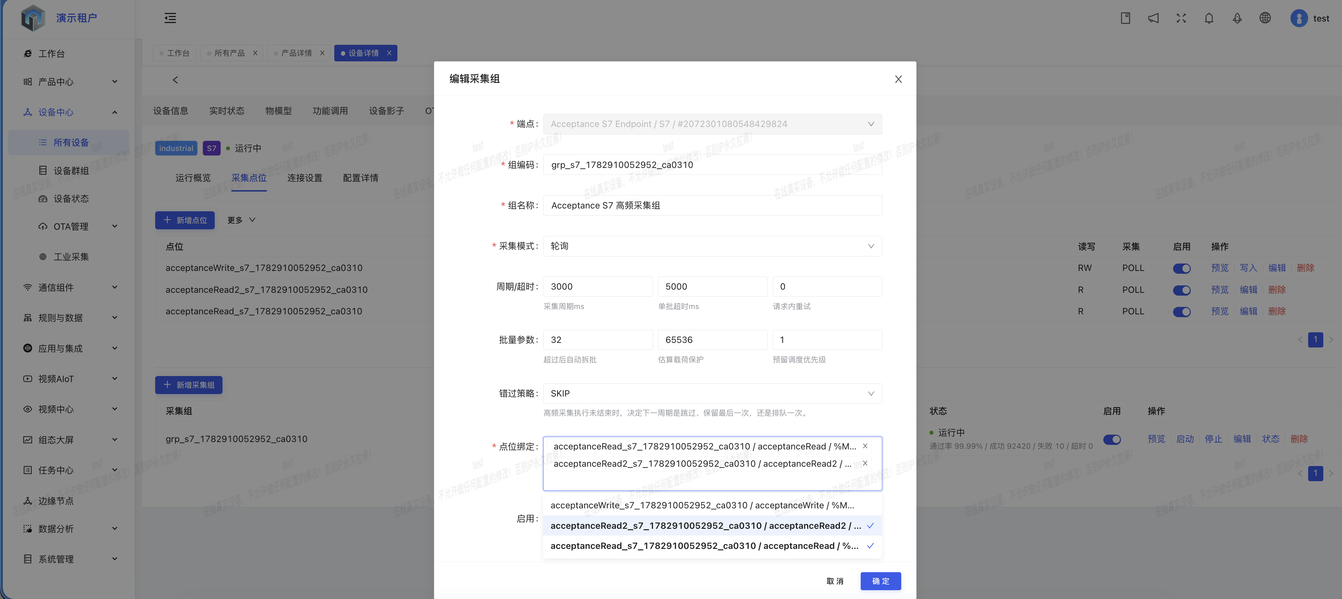This screenshot has width=1342, height=599.
Task: Collapse the sidebar menu icon
Action: click(x=170, y=18)
